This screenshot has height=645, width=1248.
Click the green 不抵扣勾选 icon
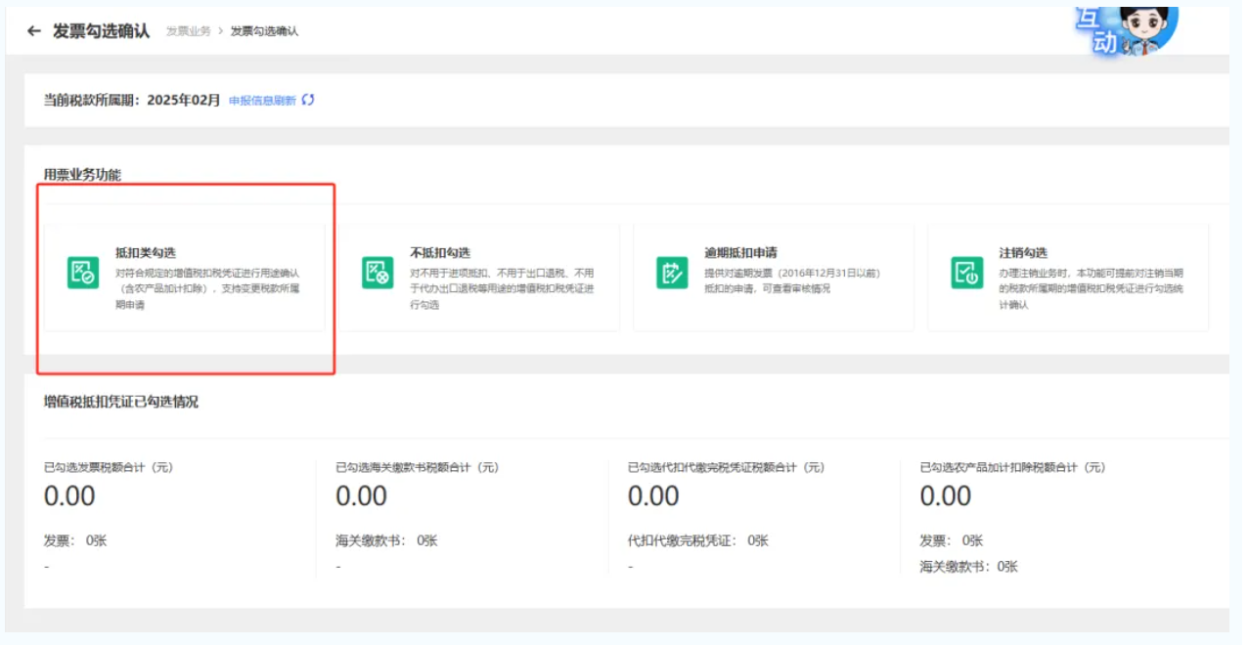[x=378, y=273]
